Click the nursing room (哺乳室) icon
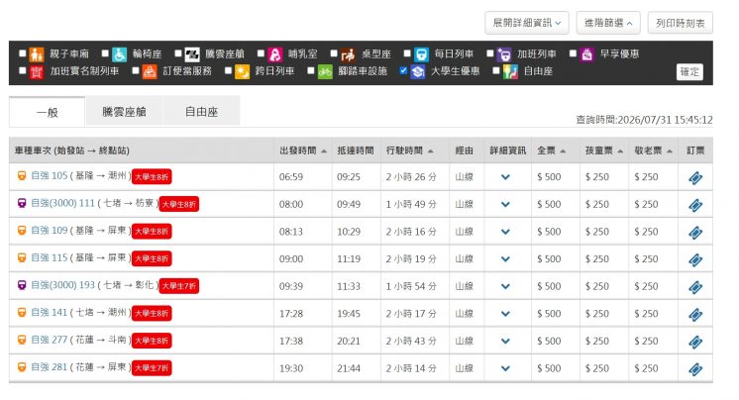The image size is (739, 400). (274, 54)
